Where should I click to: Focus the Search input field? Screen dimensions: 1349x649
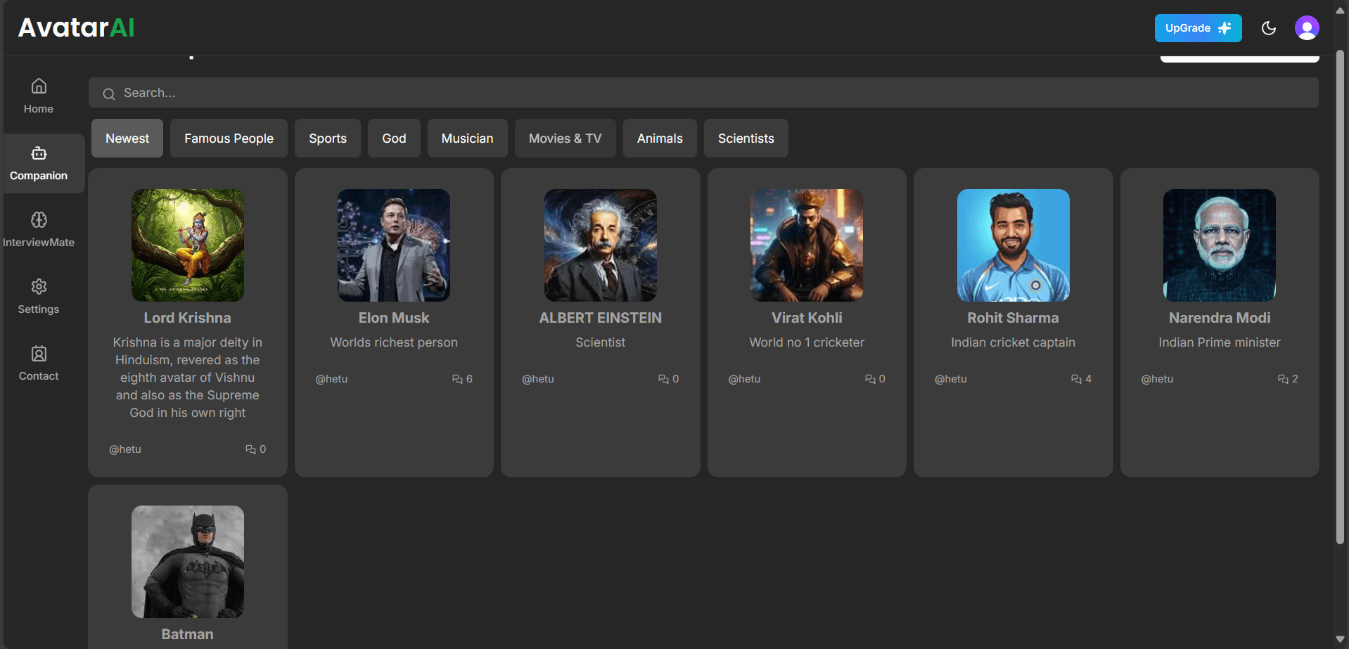coord(703,93)
